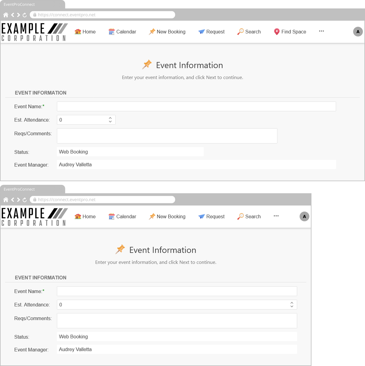Focus Event Name field in bottom window
The height and width of the screenshot is (366, 365).
177,291
